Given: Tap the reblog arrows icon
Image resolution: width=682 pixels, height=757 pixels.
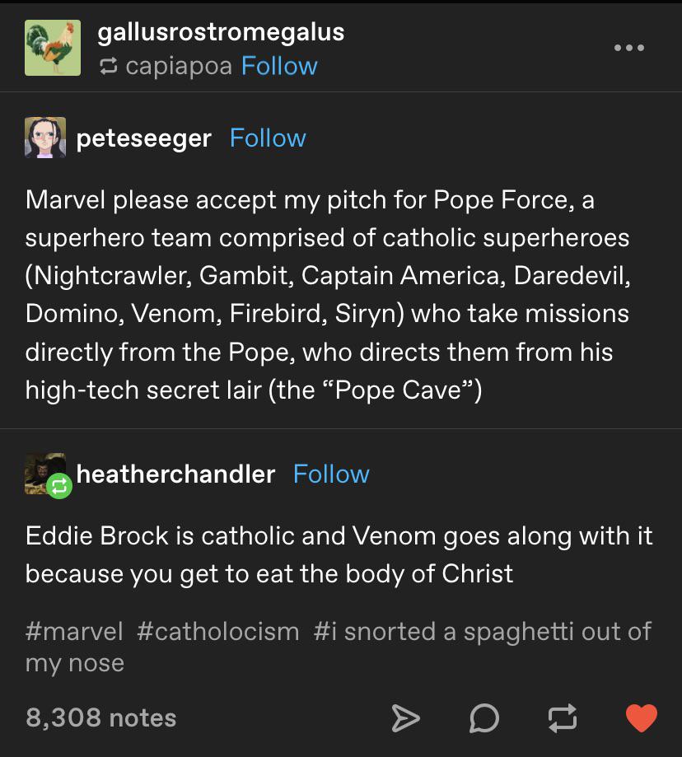Looking at the screenshot, I should pyautogui.click(x=561, y=718).
